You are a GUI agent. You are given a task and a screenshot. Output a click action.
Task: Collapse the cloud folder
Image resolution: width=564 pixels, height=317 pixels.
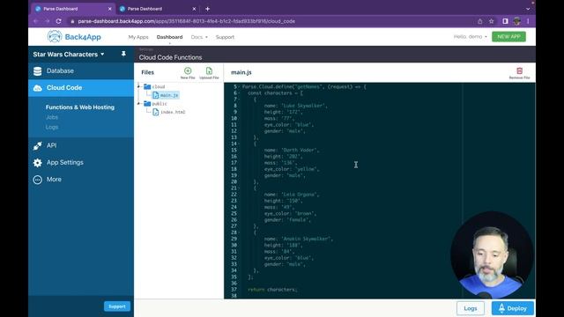(138, 86)
